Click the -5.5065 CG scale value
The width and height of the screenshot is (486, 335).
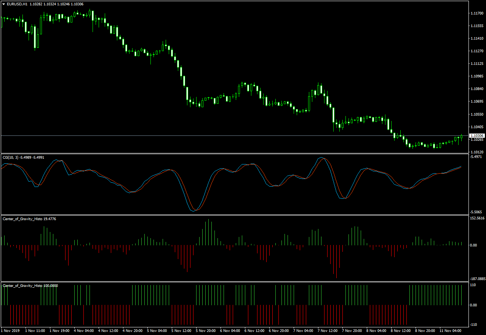click(x=477, y=212)
